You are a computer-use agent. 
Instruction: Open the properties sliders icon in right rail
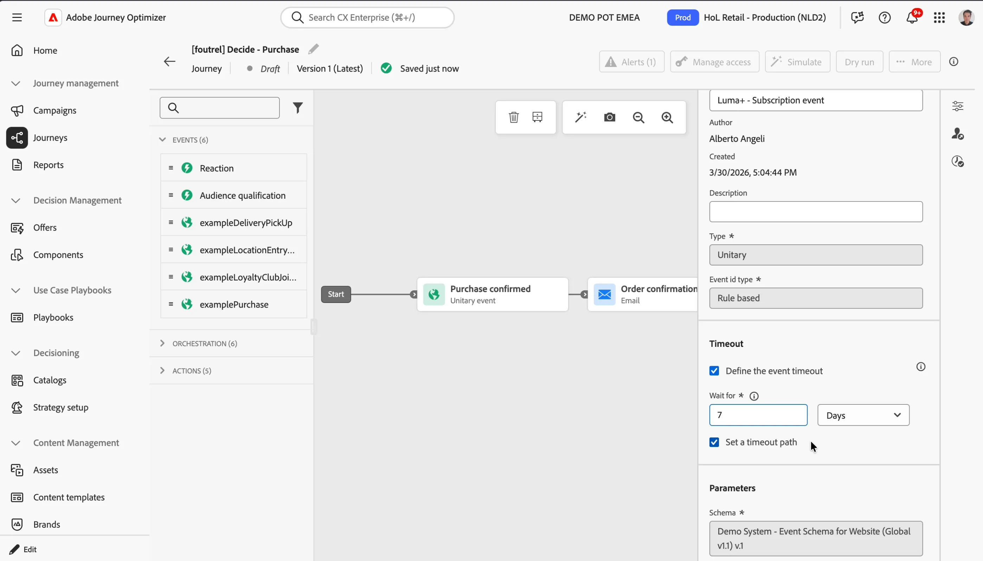pyautogui.click(x=958, y=106)
